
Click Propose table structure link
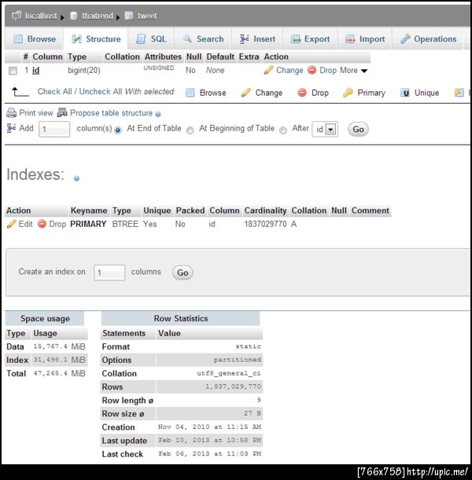tap(111, 113)
